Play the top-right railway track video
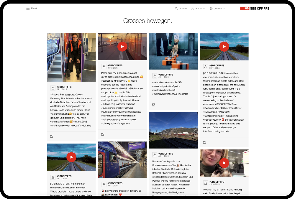Viewport: 295px width, 199px height. coord(224,46)
